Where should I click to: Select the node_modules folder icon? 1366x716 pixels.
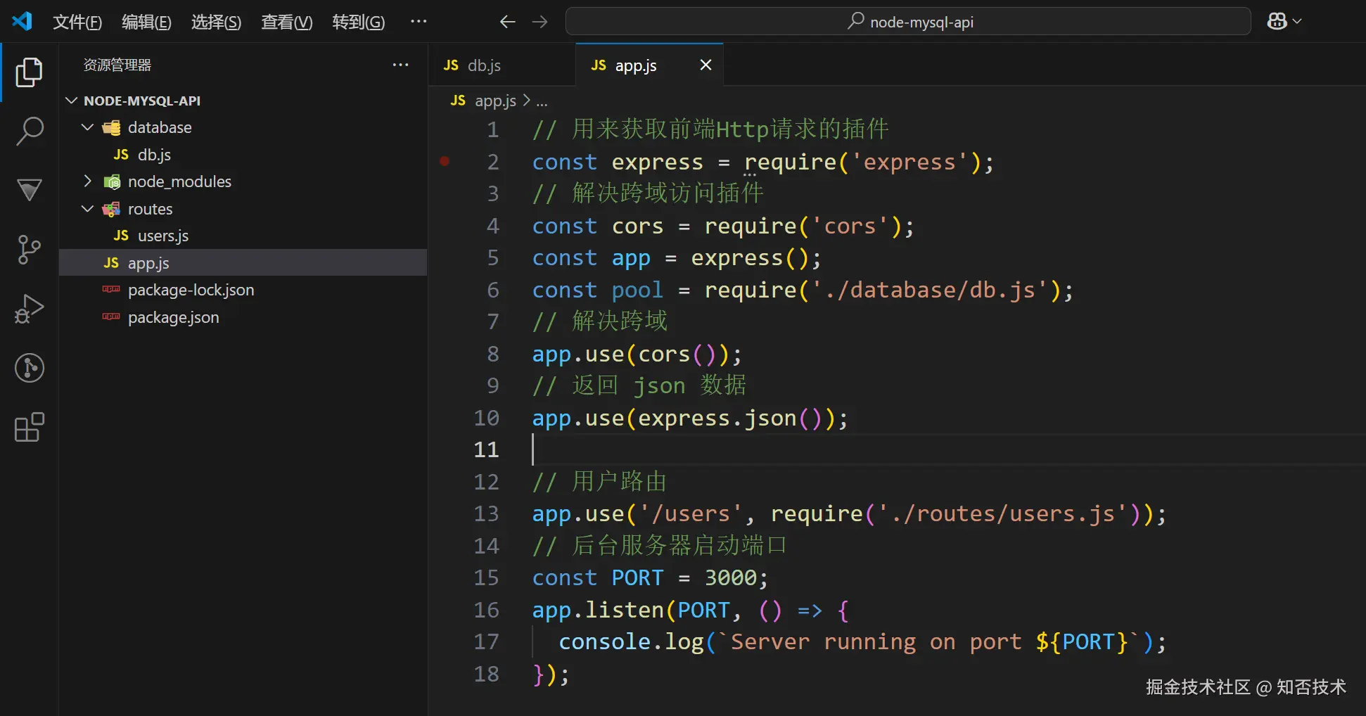(111, 182)
